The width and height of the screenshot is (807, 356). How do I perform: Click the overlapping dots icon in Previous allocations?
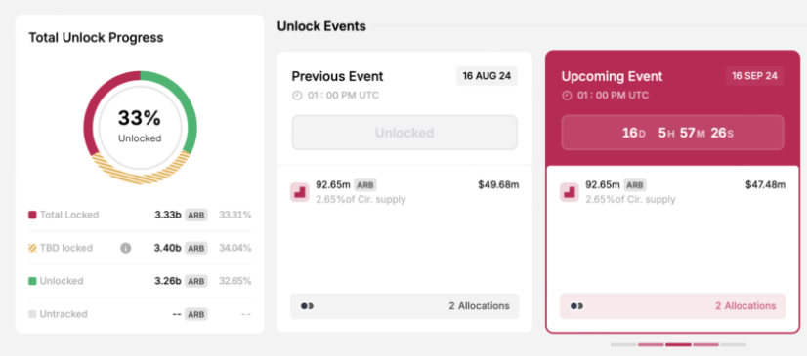pyautogui.click(x=307, y=306)
